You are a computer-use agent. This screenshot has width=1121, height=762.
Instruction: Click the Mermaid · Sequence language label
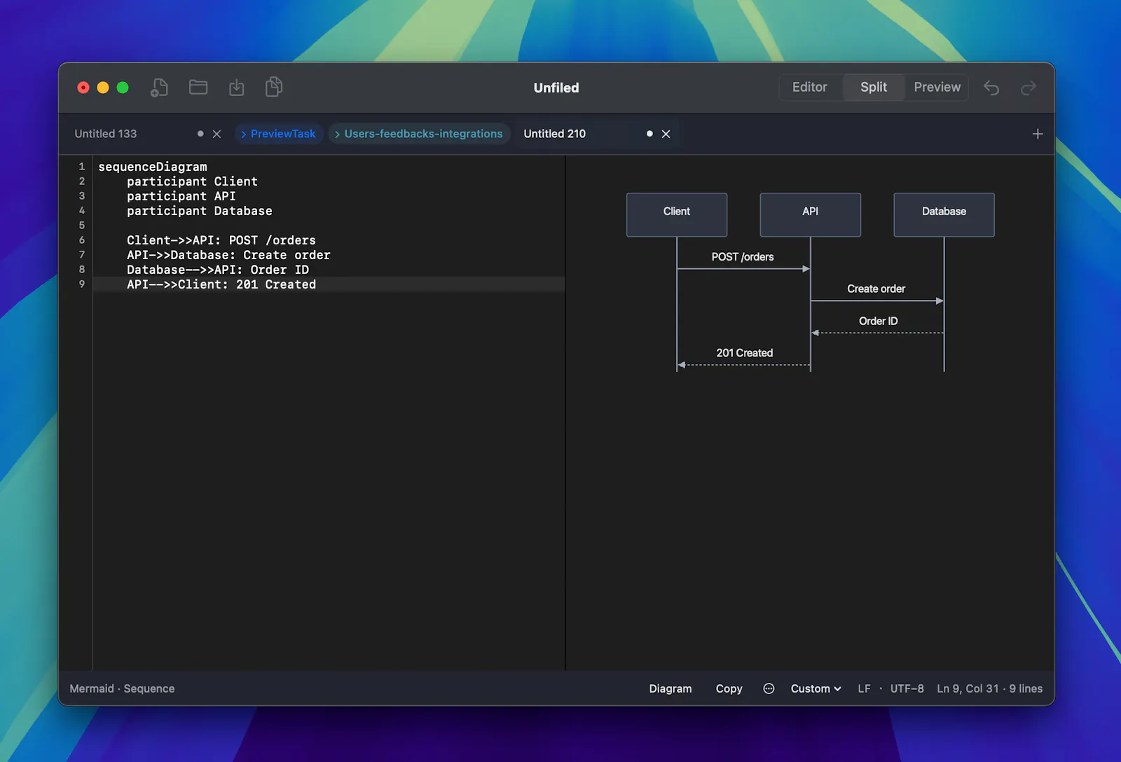[x=122, y=688]
